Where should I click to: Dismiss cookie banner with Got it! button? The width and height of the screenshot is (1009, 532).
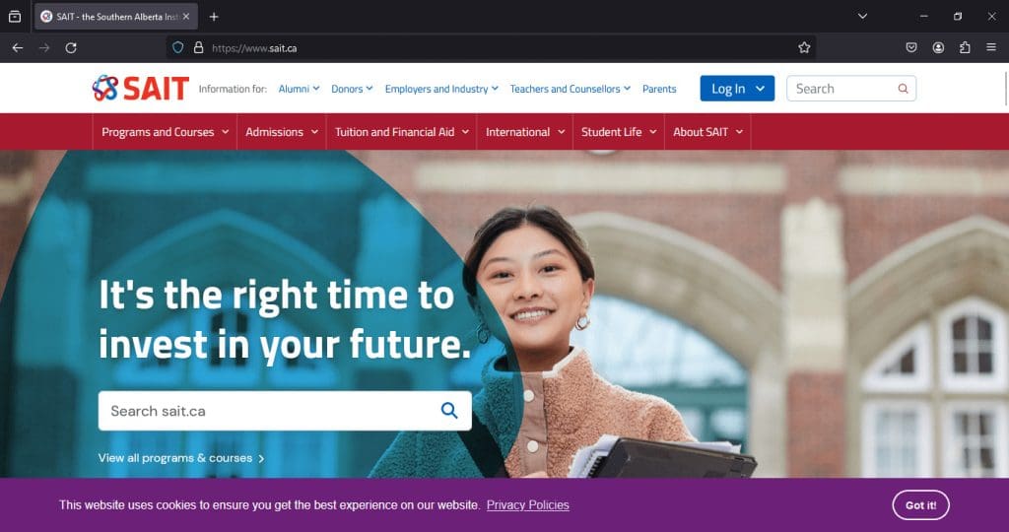920,505
